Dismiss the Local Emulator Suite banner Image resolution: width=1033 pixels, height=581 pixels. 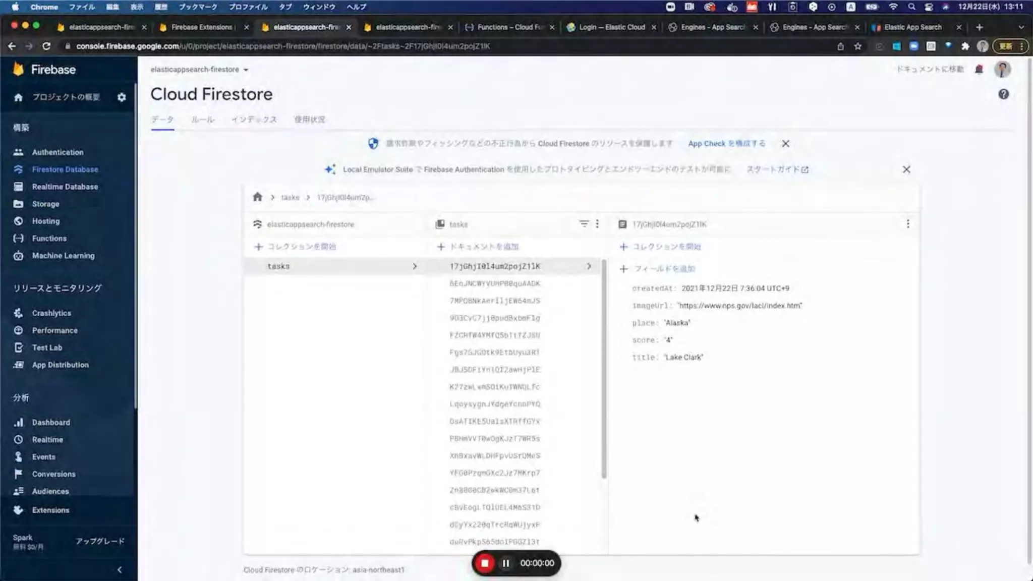(x=906, y=169)
